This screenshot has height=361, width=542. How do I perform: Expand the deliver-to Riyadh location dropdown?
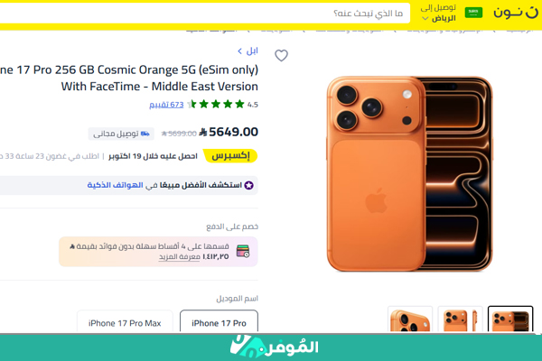click(438, 13)
